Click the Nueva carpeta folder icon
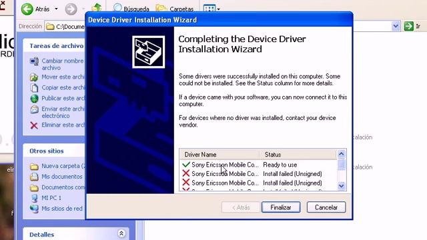This screenshot has width=427, height=240. point(34,166)
